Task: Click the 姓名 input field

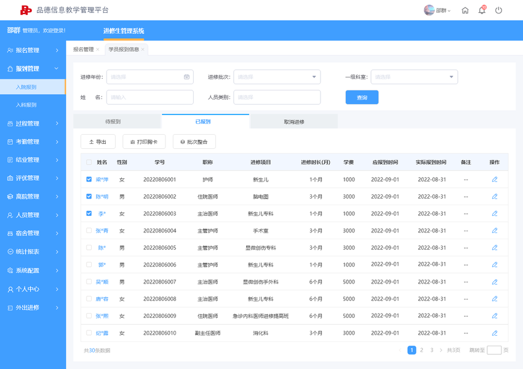Action: (x=150, y=97)
